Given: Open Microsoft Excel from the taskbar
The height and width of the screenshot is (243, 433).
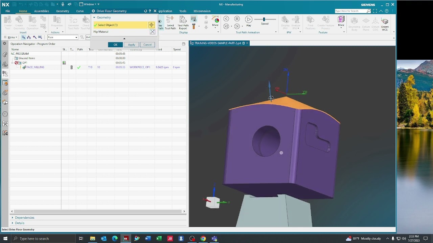Looking at the screenshot, I should coord(159,239).
